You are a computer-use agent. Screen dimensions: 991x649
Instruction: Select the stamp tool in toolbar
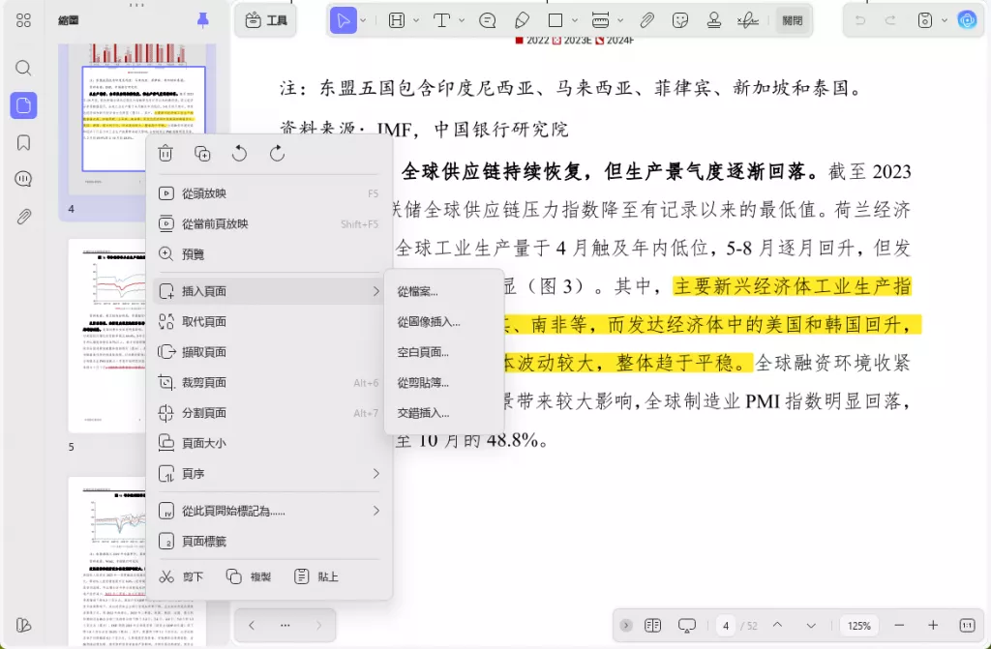(714, 20)
